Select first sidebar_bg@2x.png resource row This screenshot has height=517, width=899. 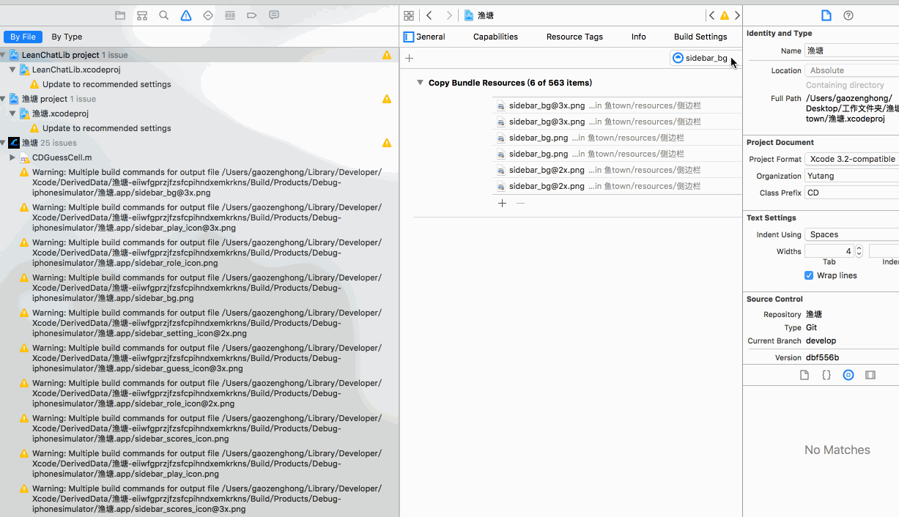(x=617, y=170)
